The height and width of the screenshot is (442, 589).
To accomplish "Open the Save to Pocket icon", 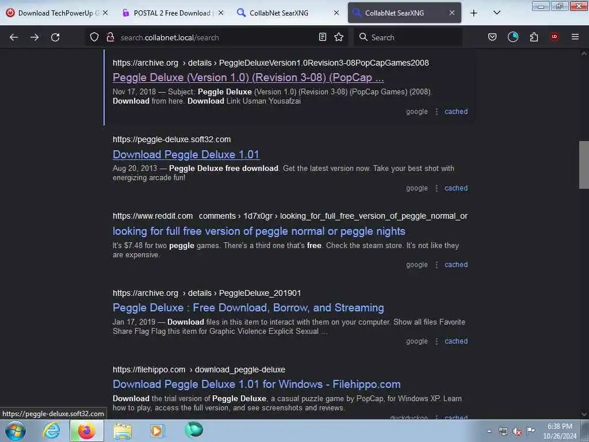I will [x=492, y=37].
